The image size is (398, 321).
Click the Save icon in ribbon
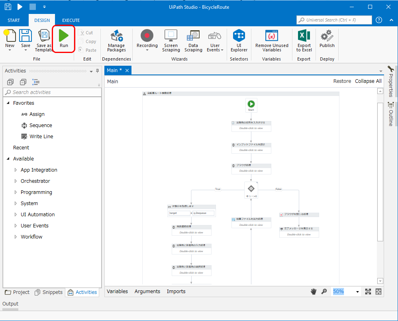click(25, 35)
